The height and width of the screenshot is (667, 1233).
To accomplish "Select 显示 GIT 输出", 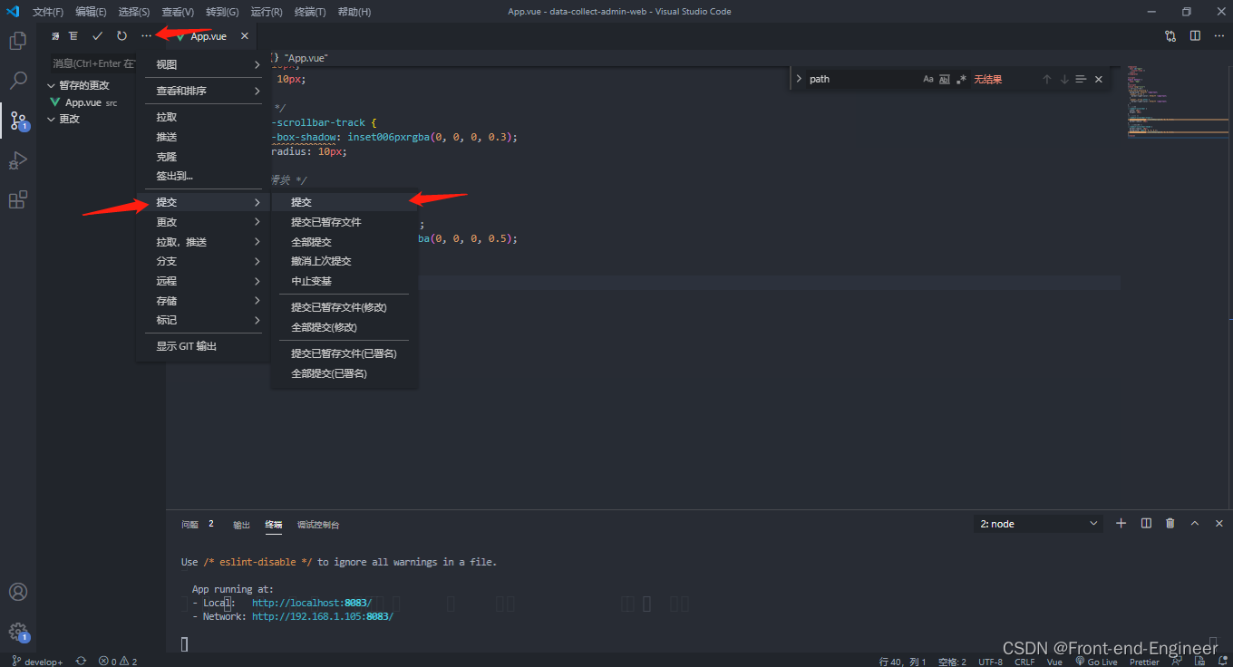I will click(203, 346).
